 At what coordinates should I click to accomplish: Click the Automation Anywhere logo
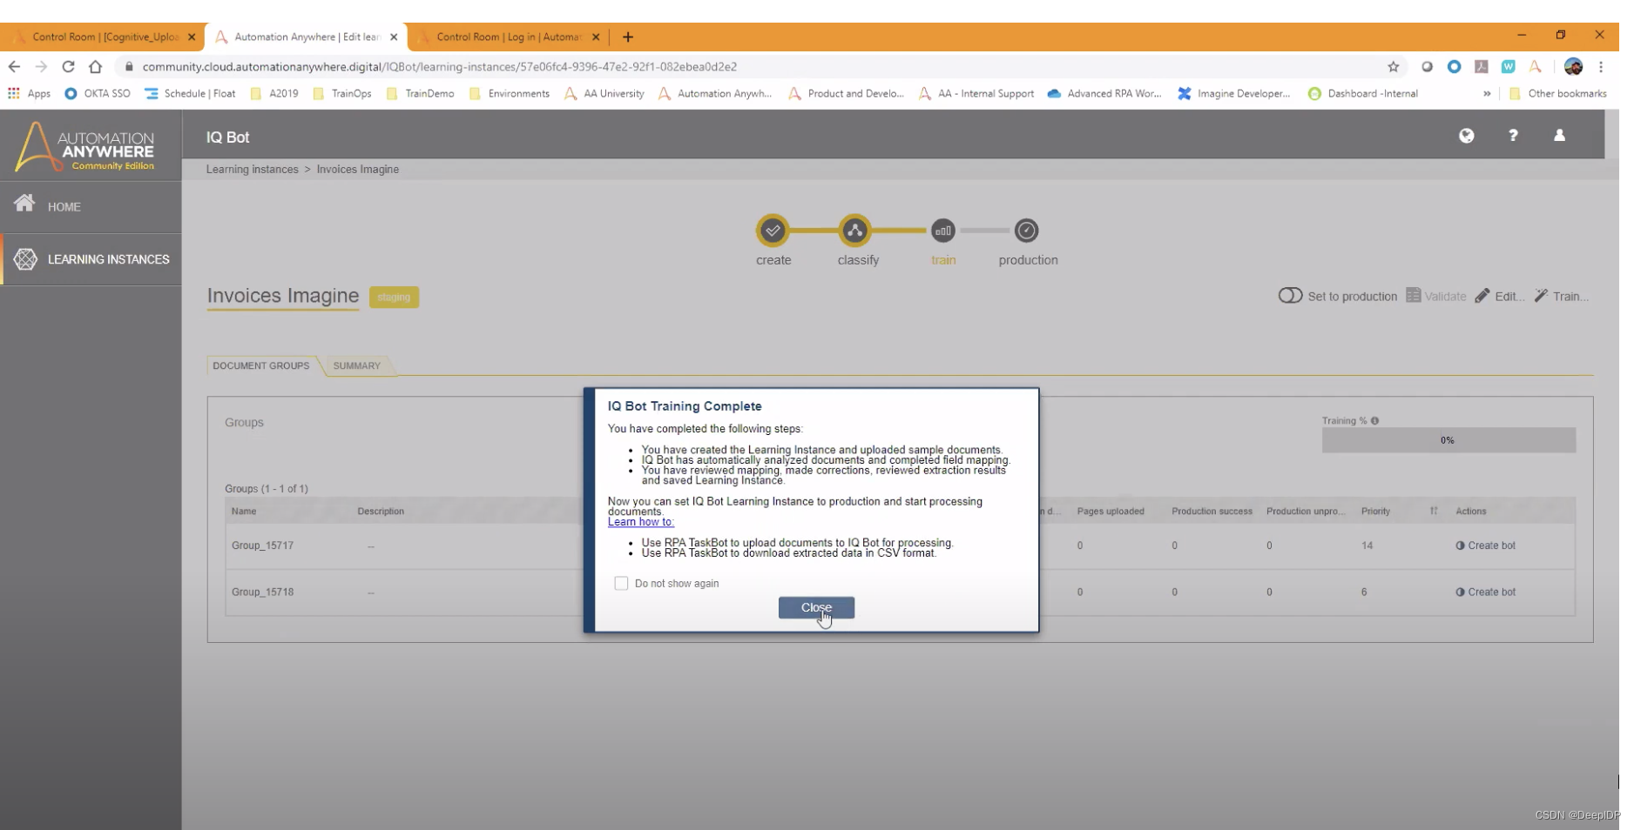point(85,146)
